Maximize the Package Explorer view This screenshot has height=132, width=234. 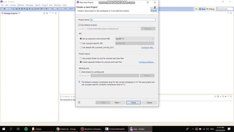[56, 13]
